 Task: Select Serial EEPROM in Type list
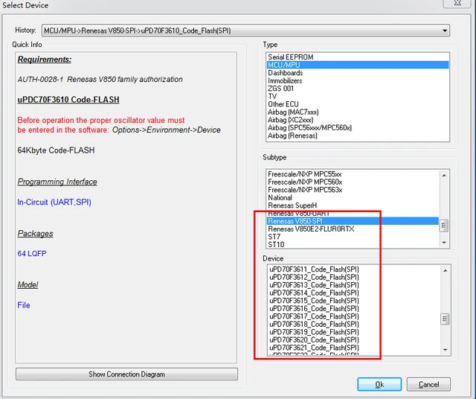point(357,57)
